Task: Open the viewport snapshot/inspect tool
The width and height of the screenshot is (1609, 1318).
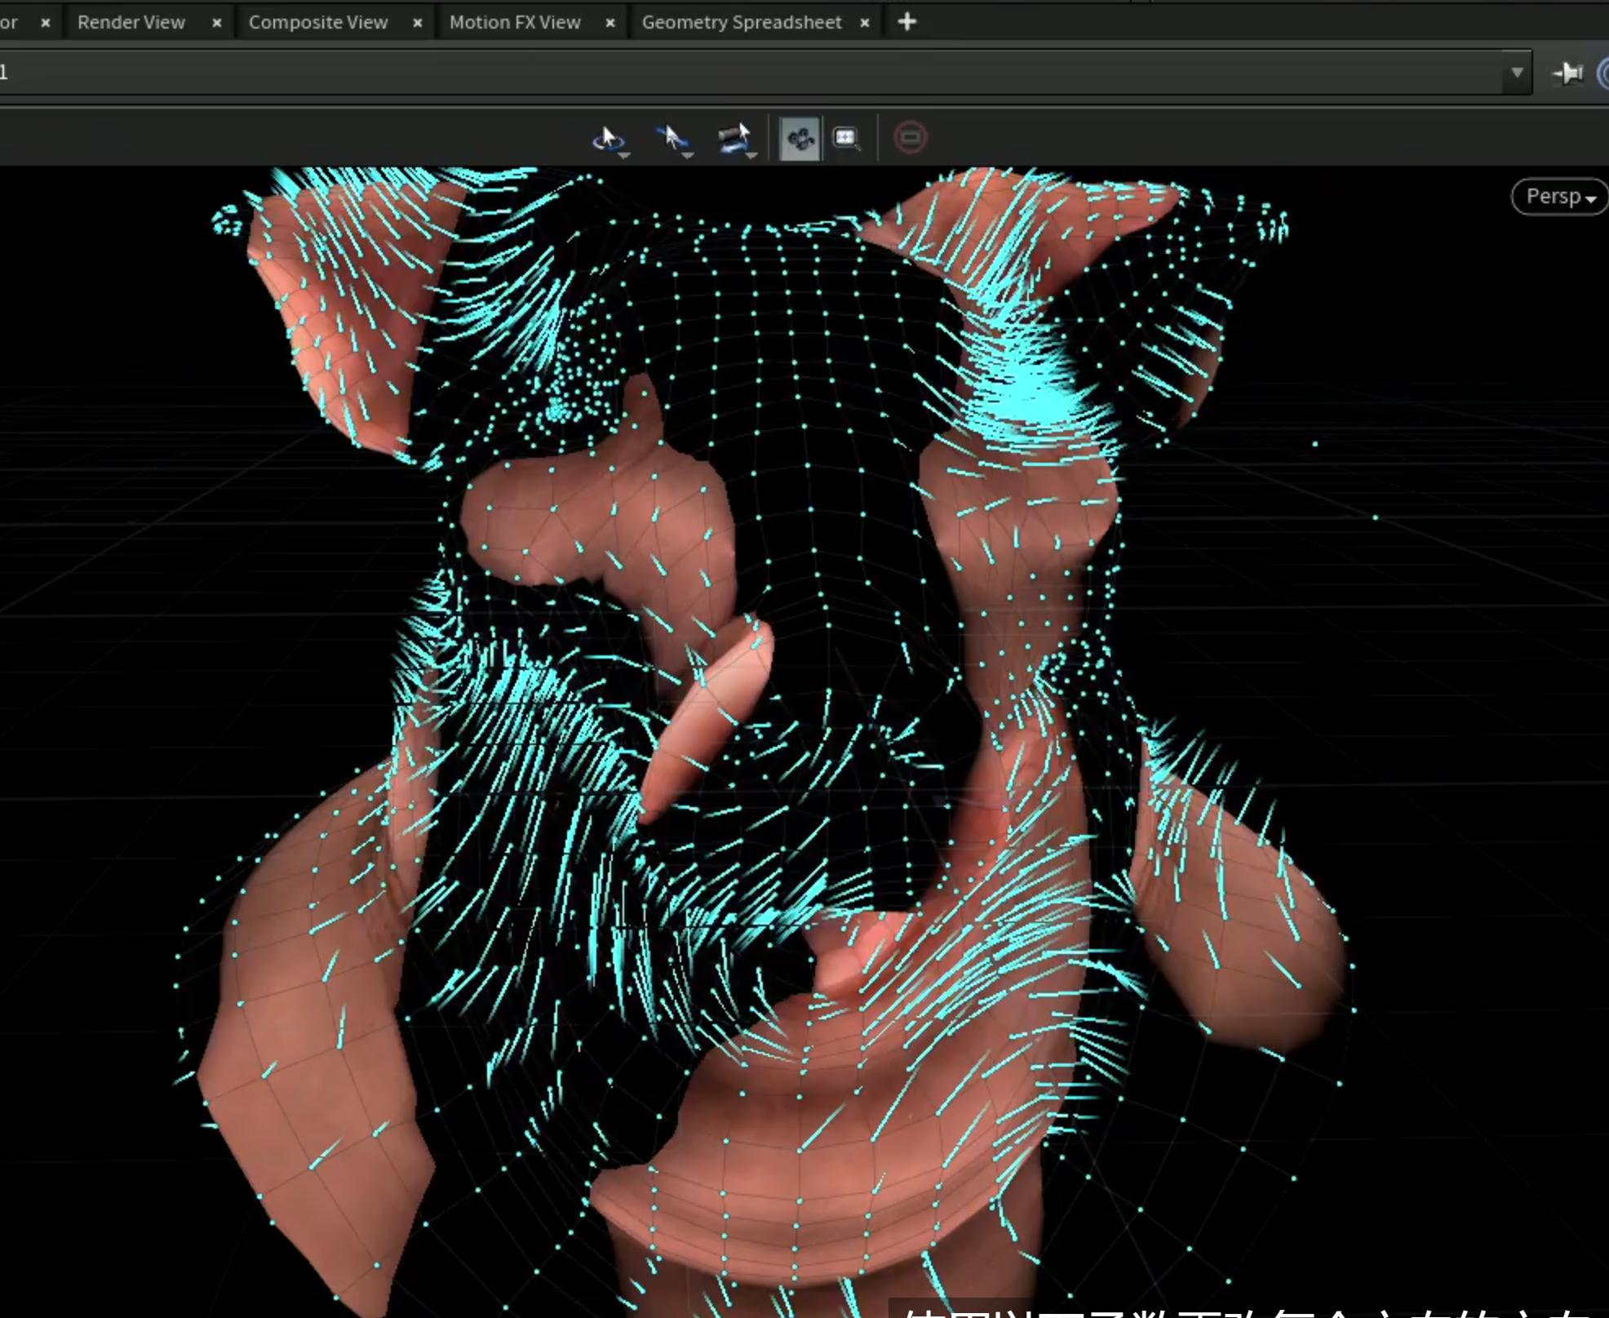Action: point(846,138)
